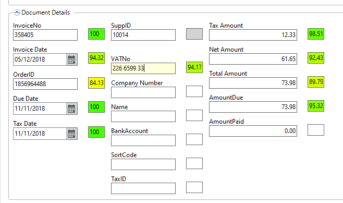The width and height of the screenshot is (343, 203).
Task: Click the OrderID input field
Action: [x=45, y=84]
